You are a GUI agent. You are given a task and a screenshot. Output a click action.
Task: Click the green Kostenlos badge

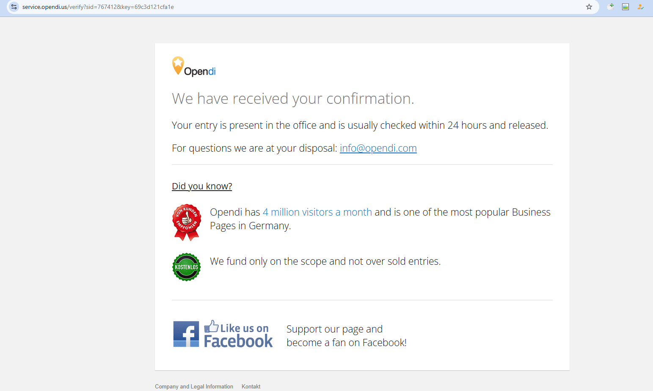click(186, 267)
